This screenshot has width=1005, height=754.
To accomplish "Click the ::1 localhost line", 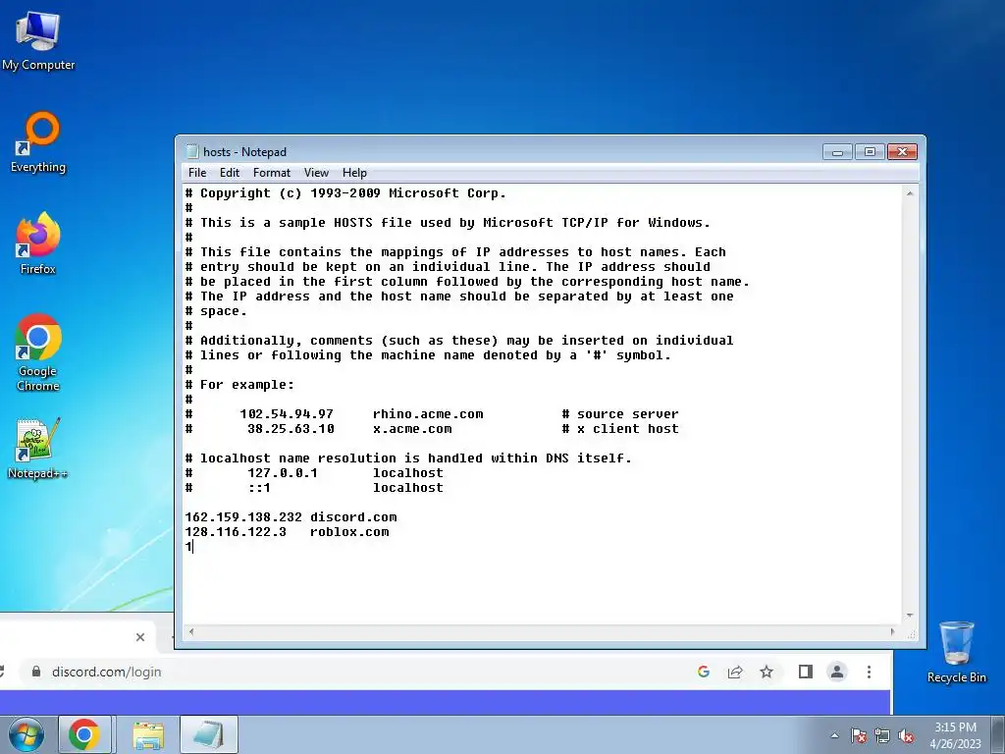I will [314, 487].
